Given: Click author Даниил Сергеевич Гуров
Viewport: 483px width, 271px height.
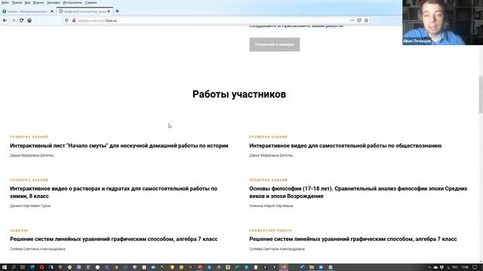Looking at the screenshot, I should pos(30,206).
